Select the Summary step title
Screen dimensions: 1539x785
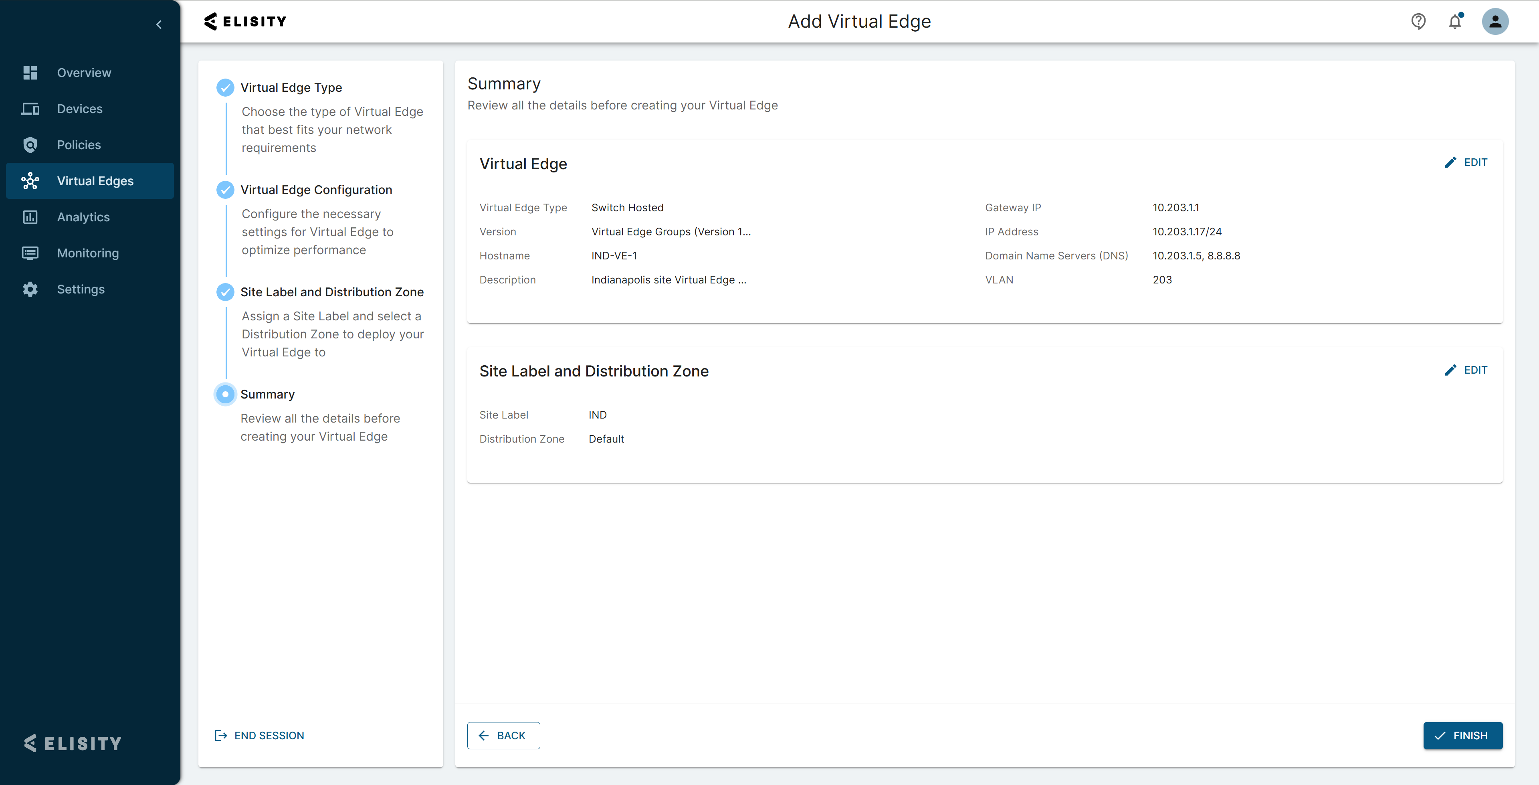[267, 394]
